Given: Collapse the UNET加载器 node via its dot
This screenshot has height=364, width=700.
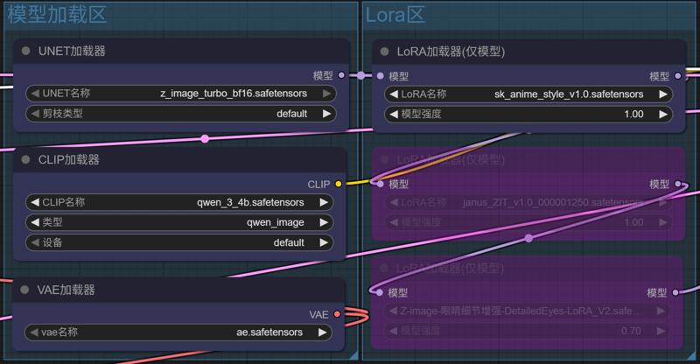Looking at the screenshot, I should (x=26, y=51).
